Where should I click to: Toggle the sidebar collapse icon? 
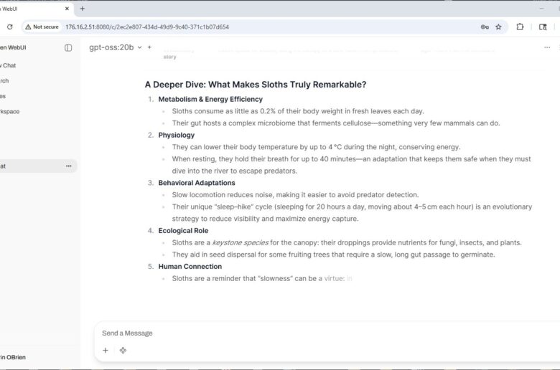click(68, 47)
